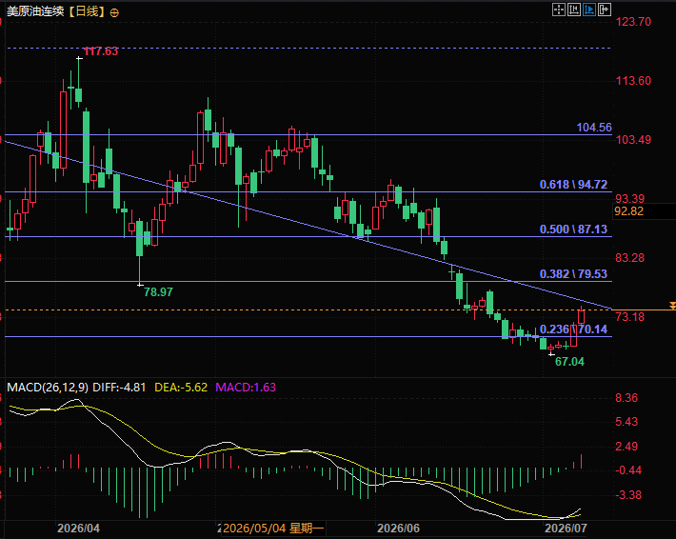Toggle the blue highlighted play-axis icon
This screenshot has height=539, width=676.
tap(589, 10)
